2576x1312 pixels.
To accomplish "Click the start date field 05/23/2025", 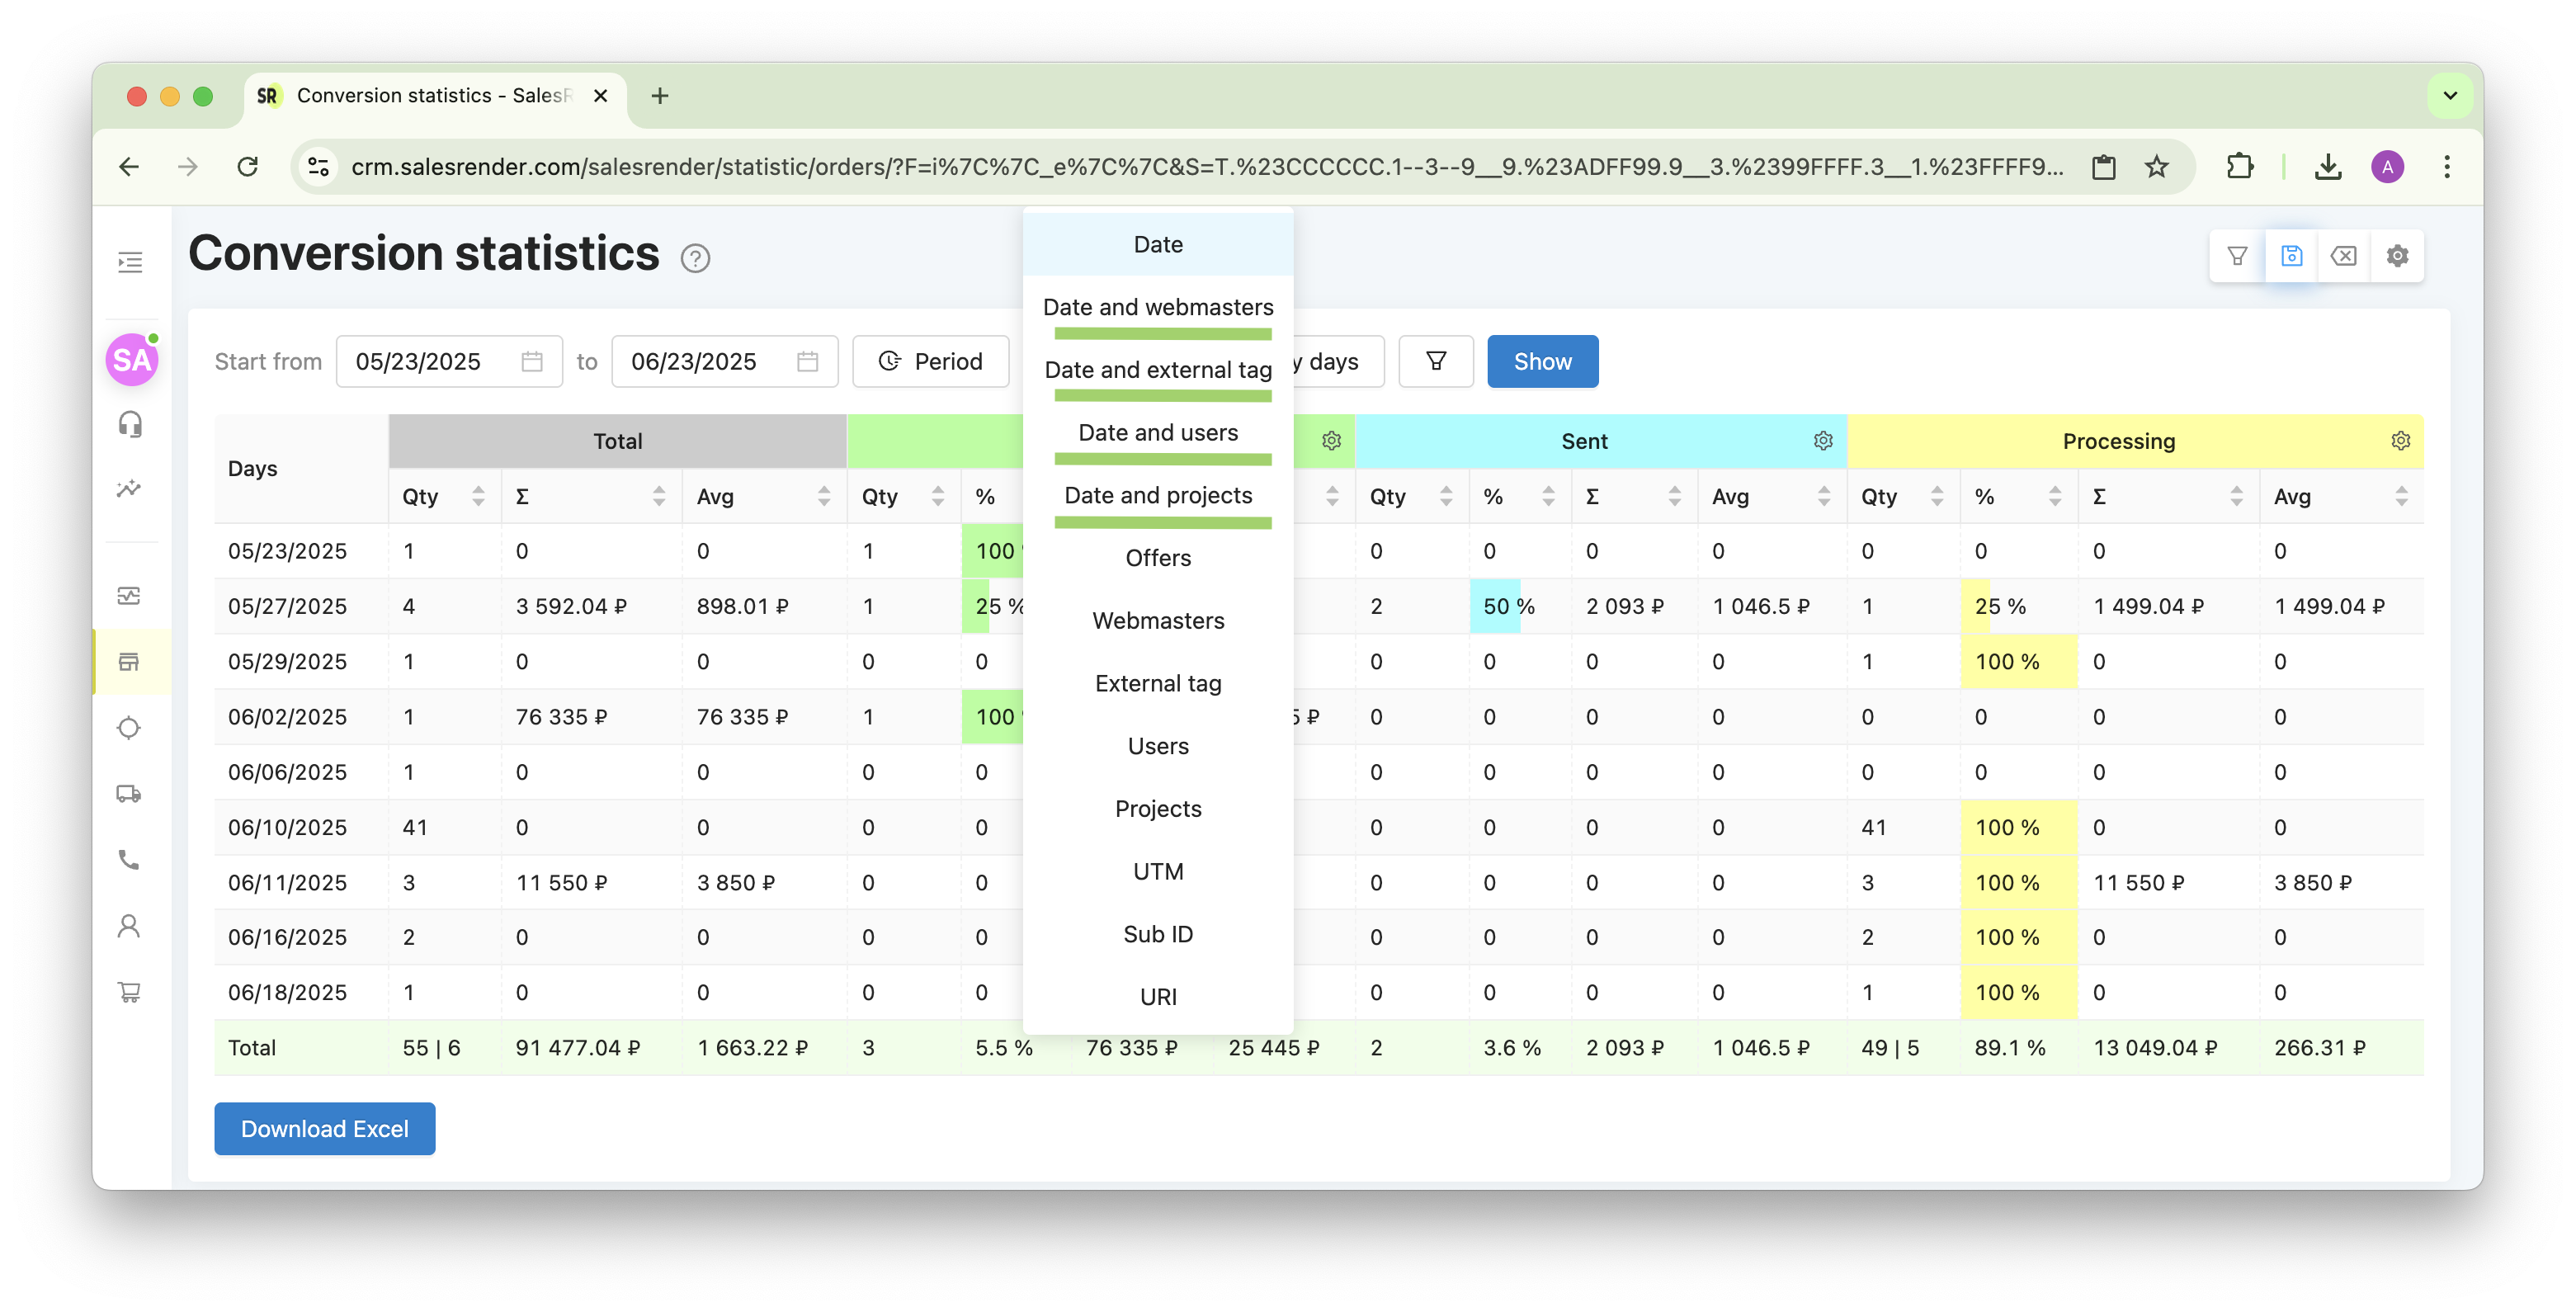I will pyautogui.click(x=449, y=361).
